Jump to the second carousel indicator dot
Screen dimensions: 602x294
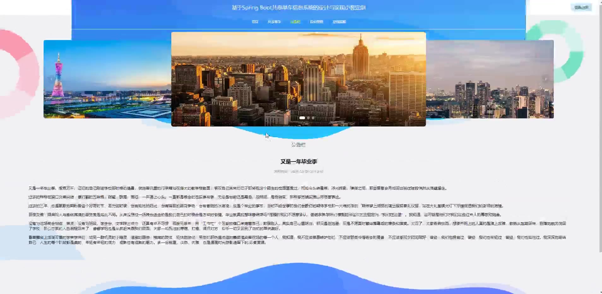(309, 118)
